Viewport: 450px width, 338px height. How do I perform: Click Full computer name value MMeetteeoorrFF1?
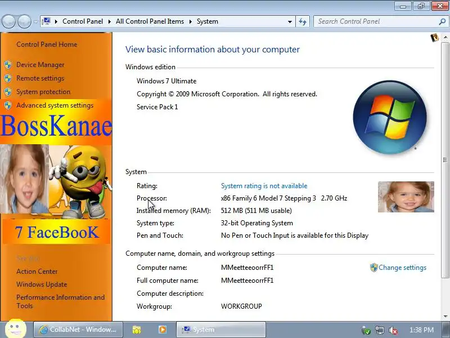coord(247,281)
